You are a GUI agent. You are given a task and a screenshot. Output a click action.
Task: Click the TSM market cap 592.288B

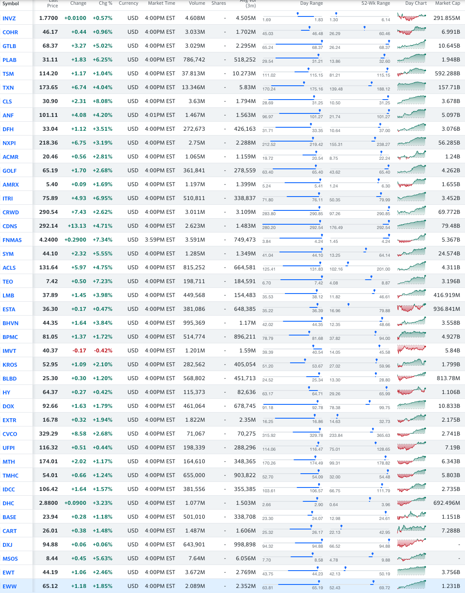(x=447, y=74)
